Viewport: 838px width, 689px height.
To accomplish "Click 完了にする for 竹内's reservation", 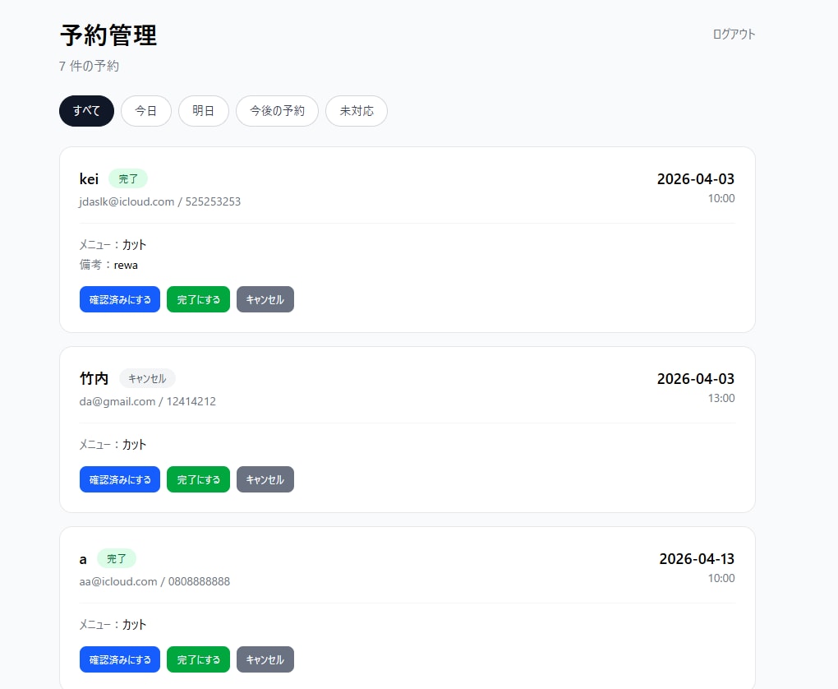I will tap(198, 479).
